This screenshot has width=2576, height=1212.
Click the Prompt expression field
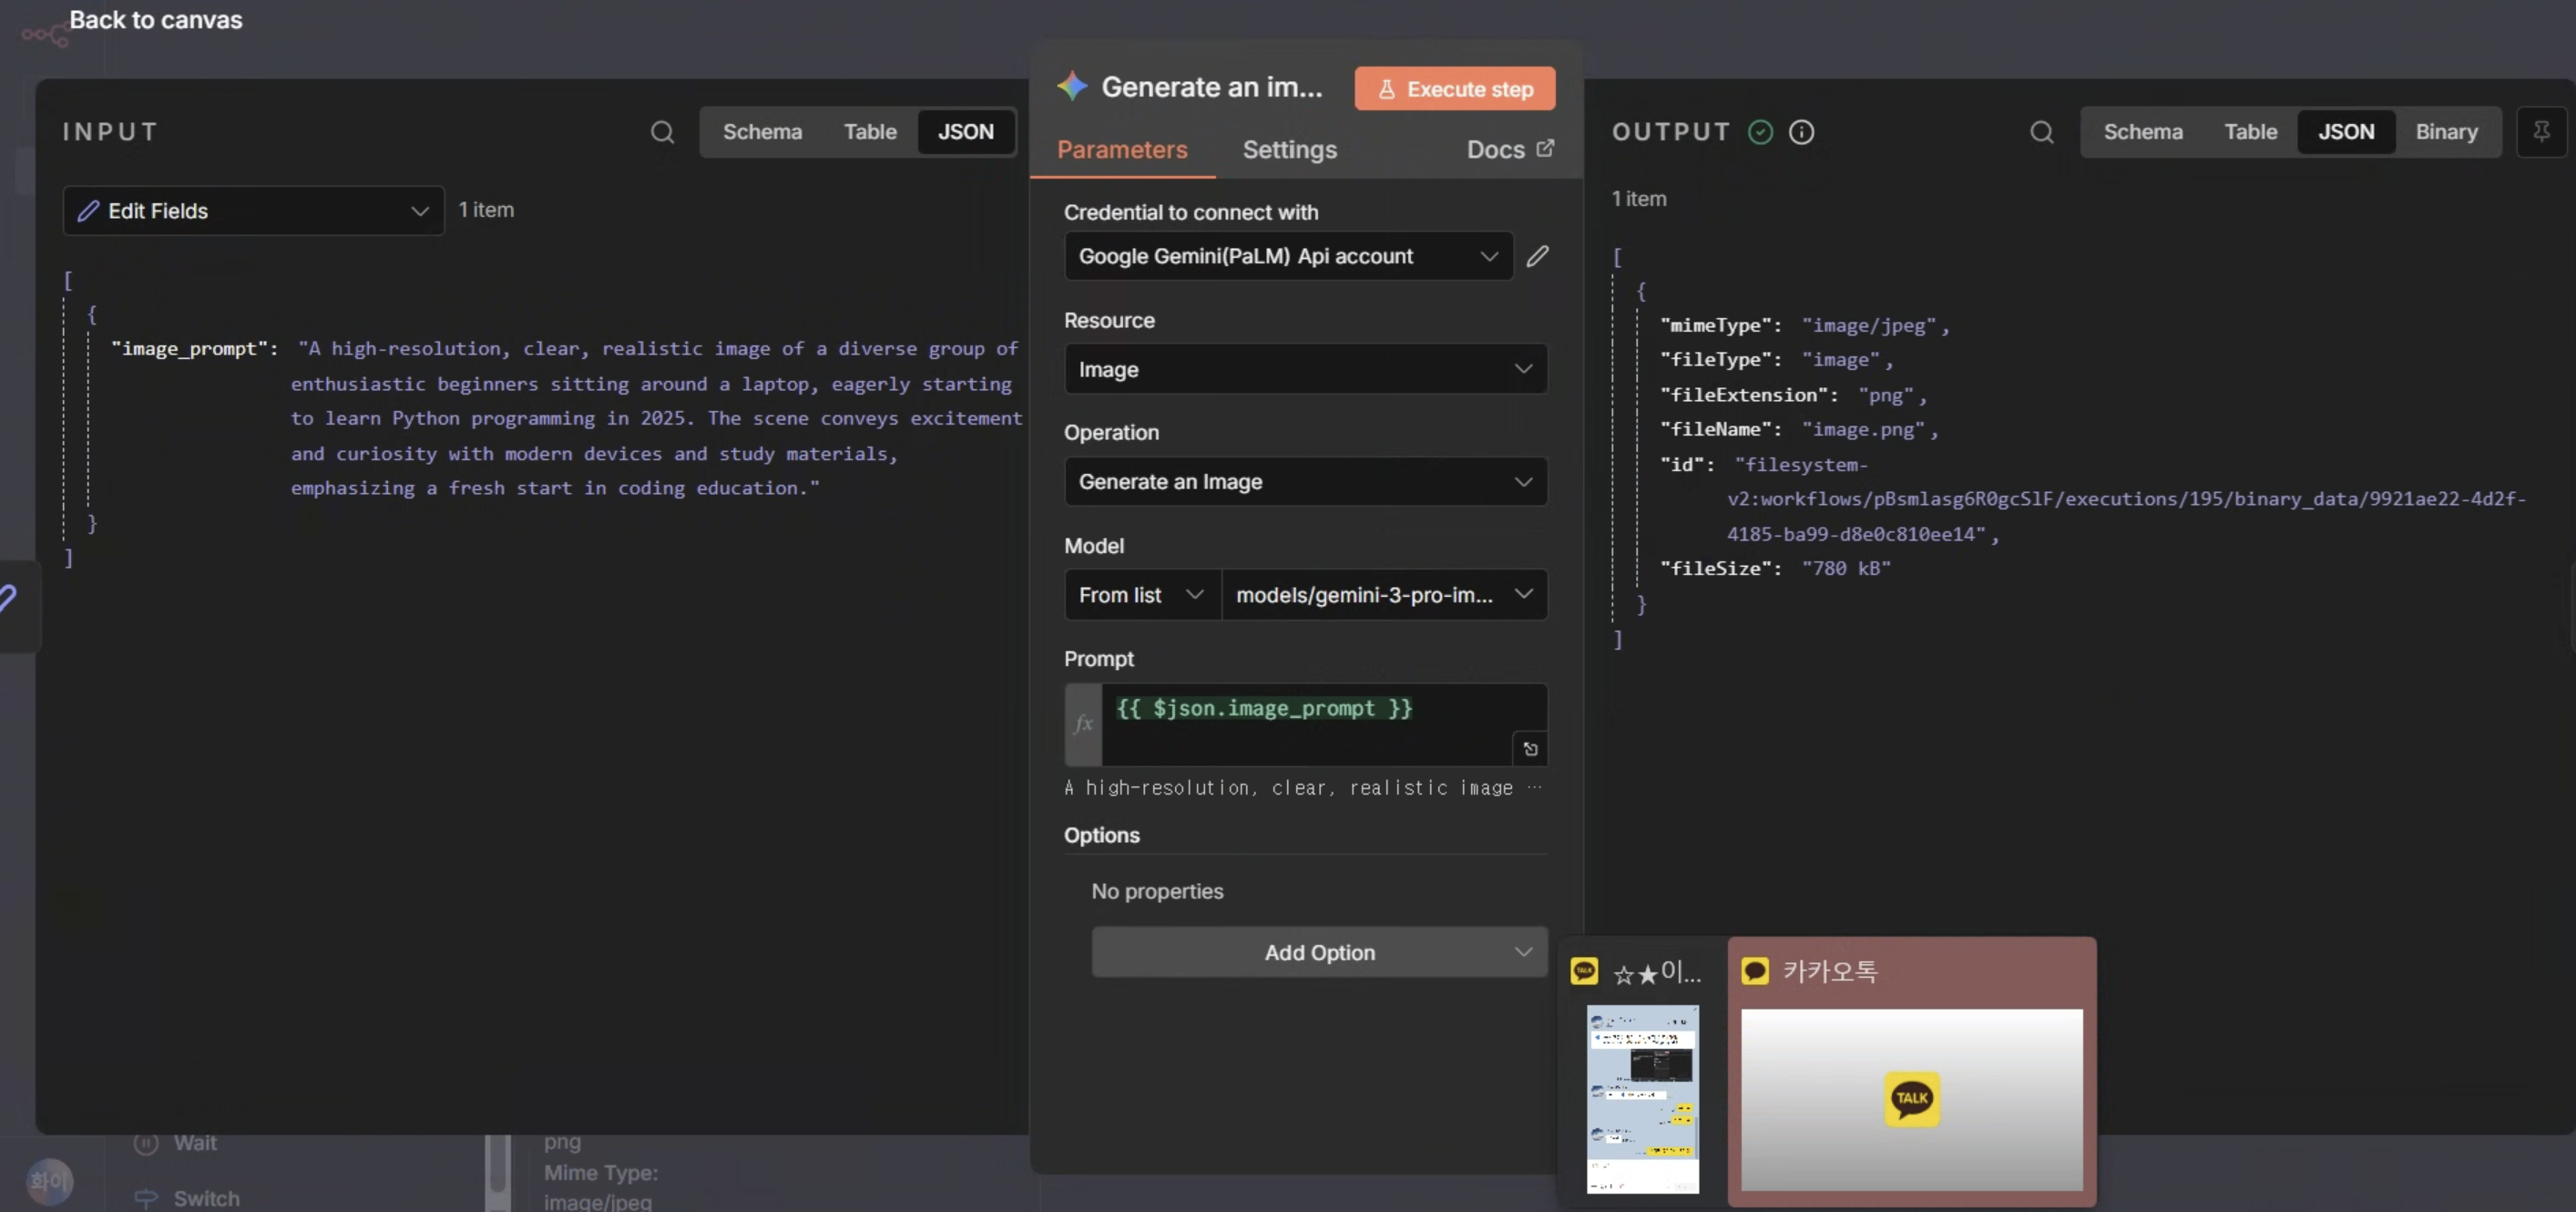click(1323, 724)
